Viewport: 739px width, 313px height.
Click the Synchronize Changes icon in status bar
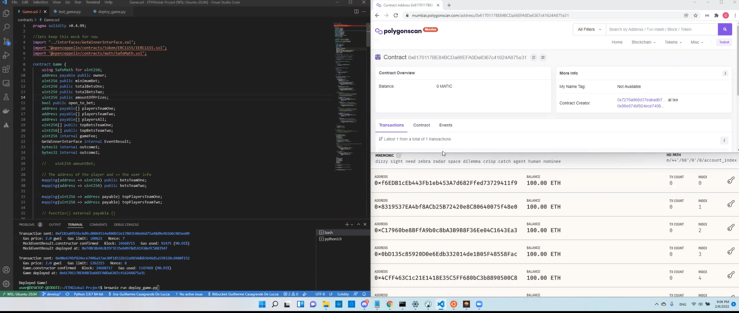(67, 294)
